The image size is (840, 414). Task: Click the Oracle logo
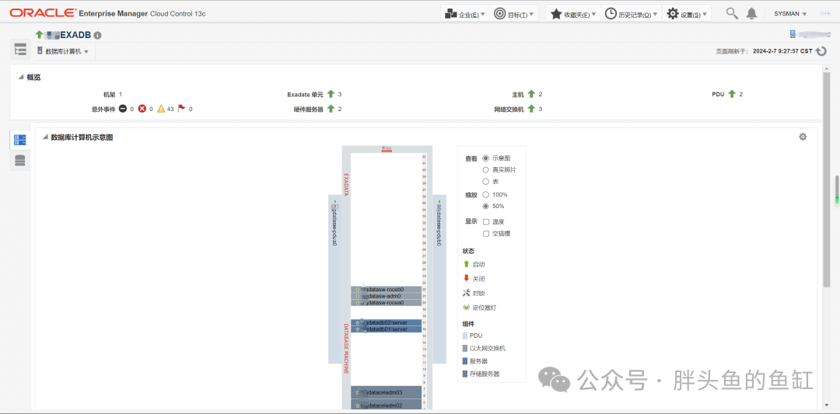42,13
